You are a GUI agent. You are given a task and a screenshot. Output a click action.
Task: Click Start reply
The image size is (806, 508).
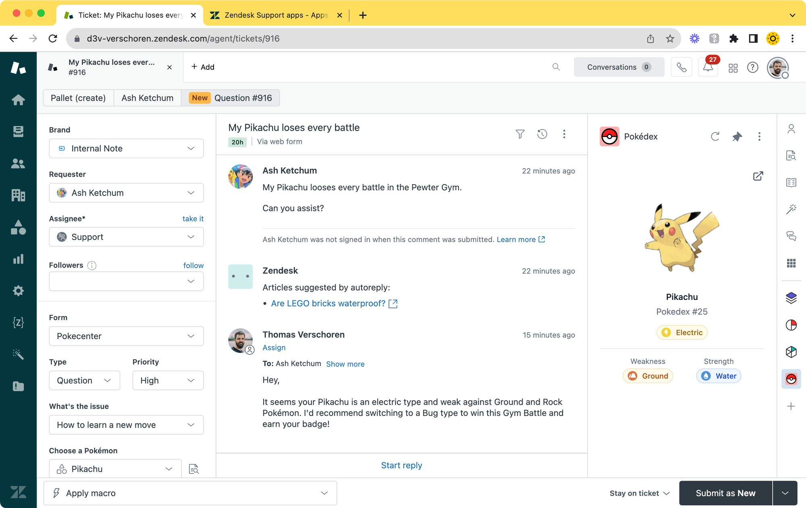pyautogui.click(x=401, y=465)
